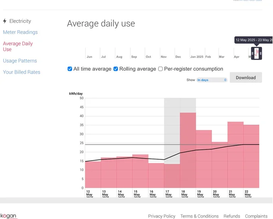Select Jan 2025 on the timeline

tap(197, 57)
